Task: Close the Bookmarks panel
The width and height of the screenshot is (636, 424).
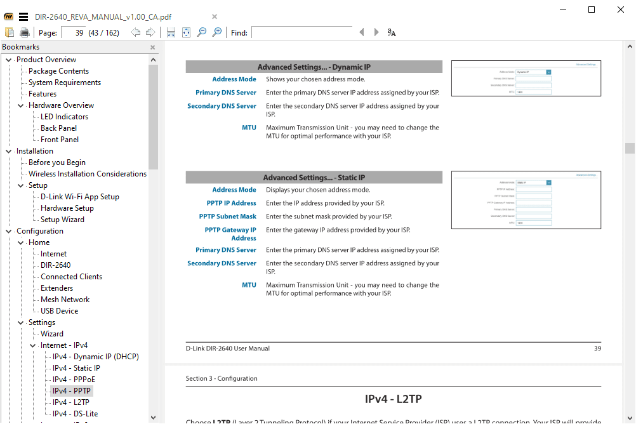Action: (152, 47)
